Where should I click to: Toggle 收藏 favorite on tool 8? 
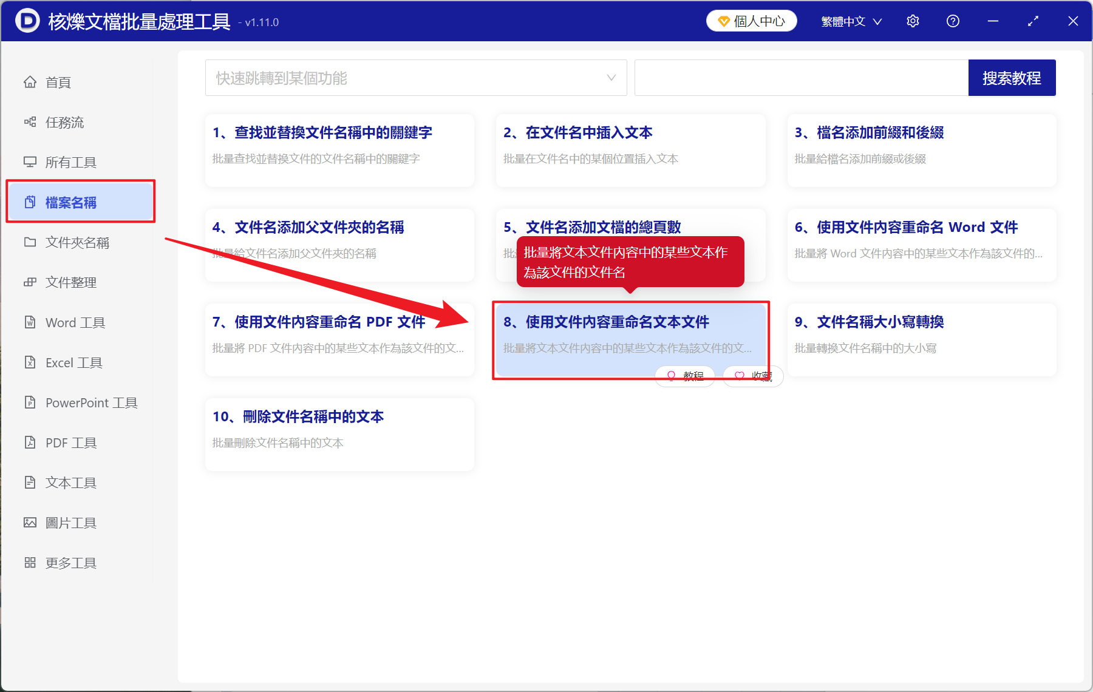point(752,376)
